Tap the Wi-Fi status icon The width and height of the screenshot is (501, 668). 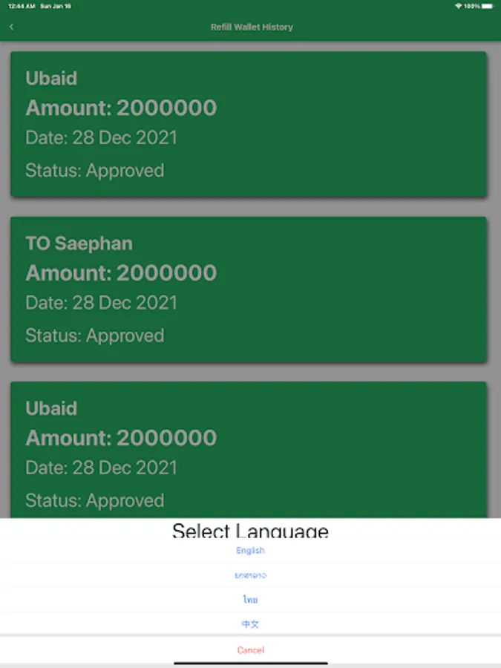(459, 6)
